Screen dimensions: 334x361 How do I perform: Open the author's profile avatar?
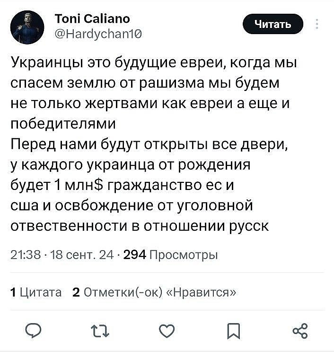(x=28, y=27)
